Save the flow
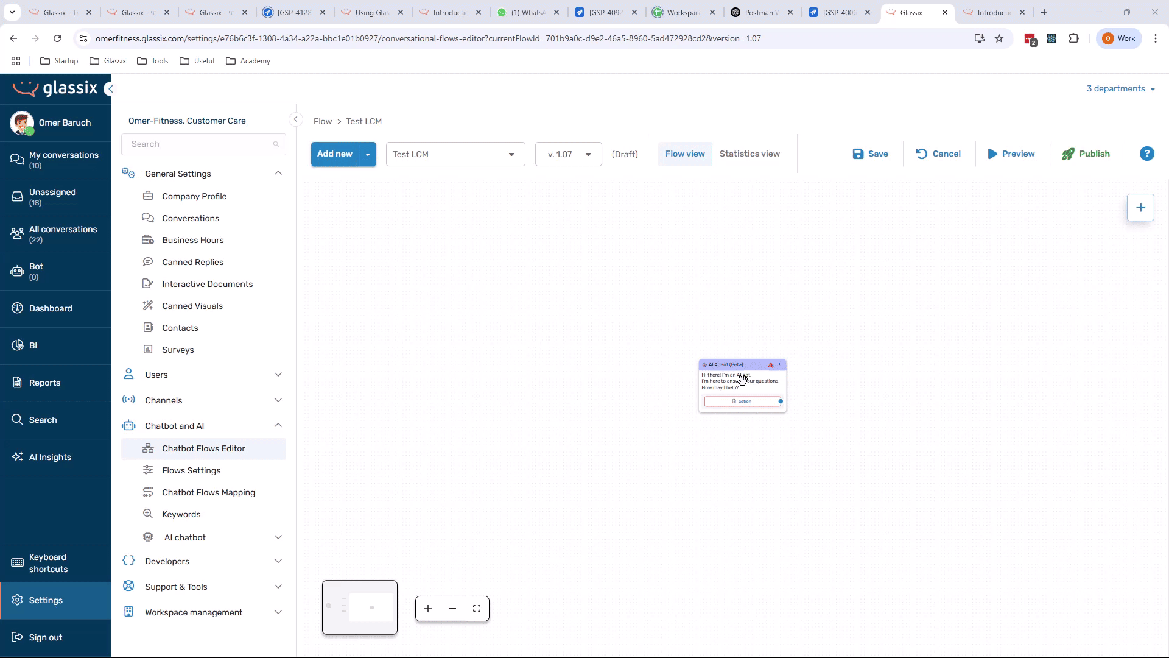 (870, 154)
